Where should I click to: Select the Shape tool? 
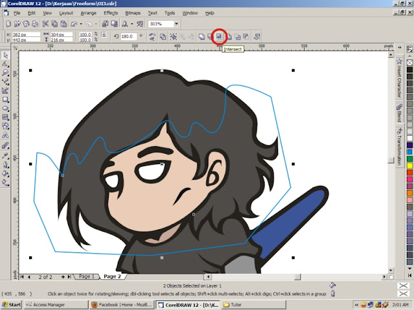pyautogui.click(x=5, y=64)
